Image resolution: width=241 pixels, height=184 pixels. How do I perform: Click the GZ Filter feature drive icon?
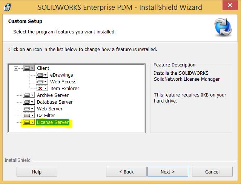29,116
